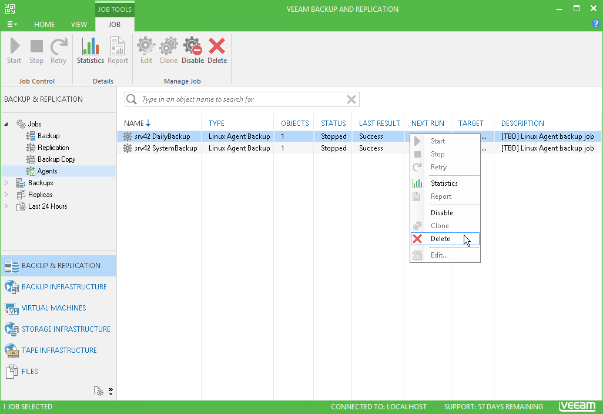This screenshot has width=603, height=414.
Task: Choose Edit... in the context menu
Action: pyautogui.click(x=445, y=255)
